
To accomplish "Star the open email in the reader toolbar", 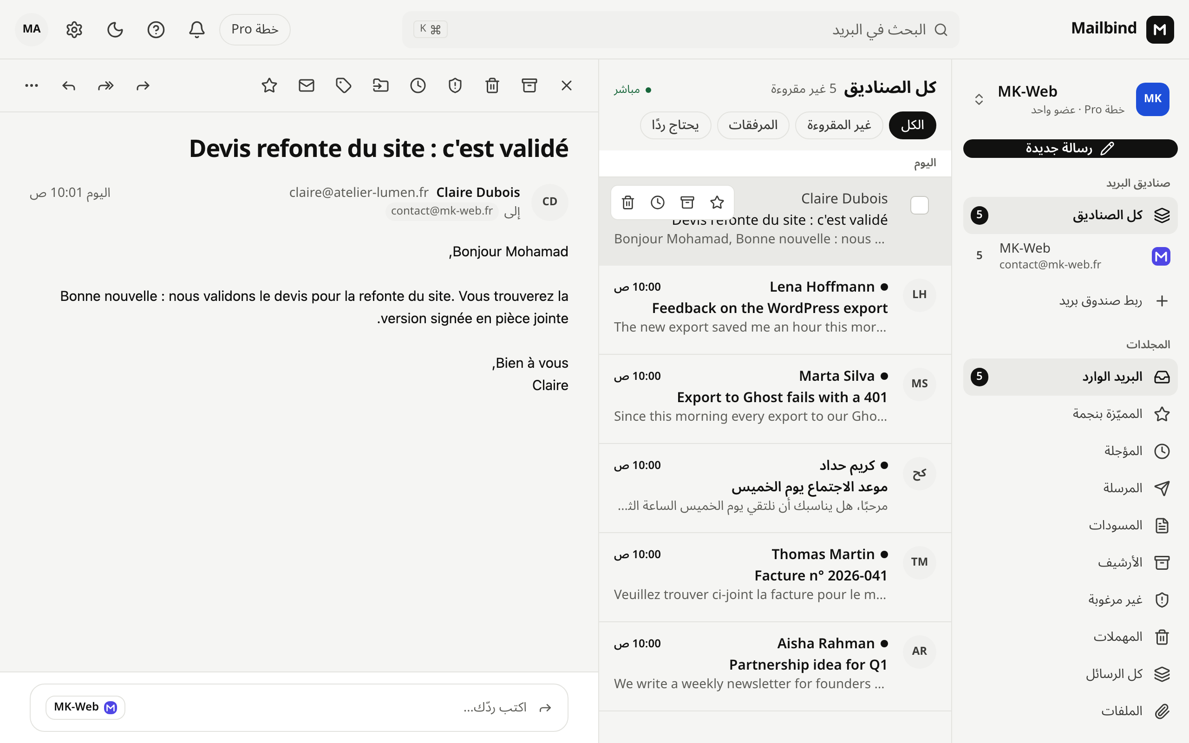I will pyautogui.click(x=269, y=86).
